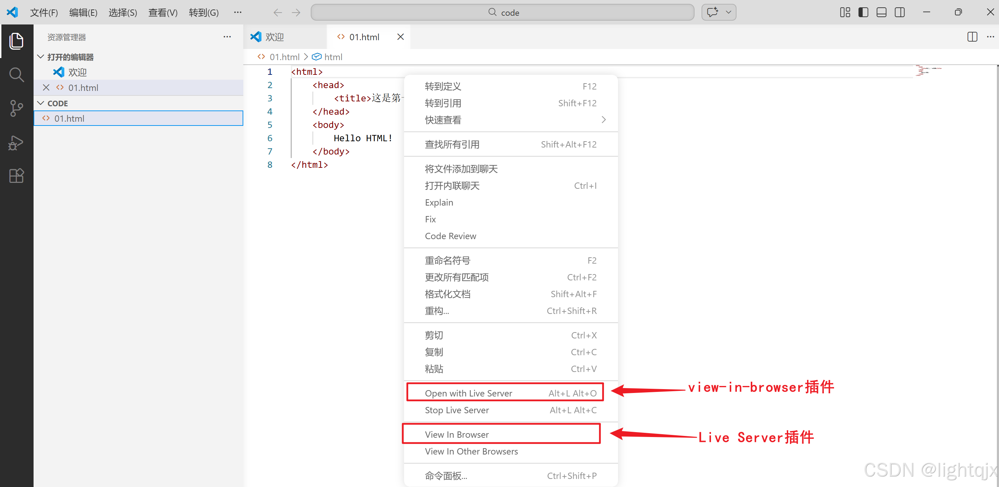Select Open with Live Server menu entry
This screenshot has width=999, height=487.
[468, 393]
